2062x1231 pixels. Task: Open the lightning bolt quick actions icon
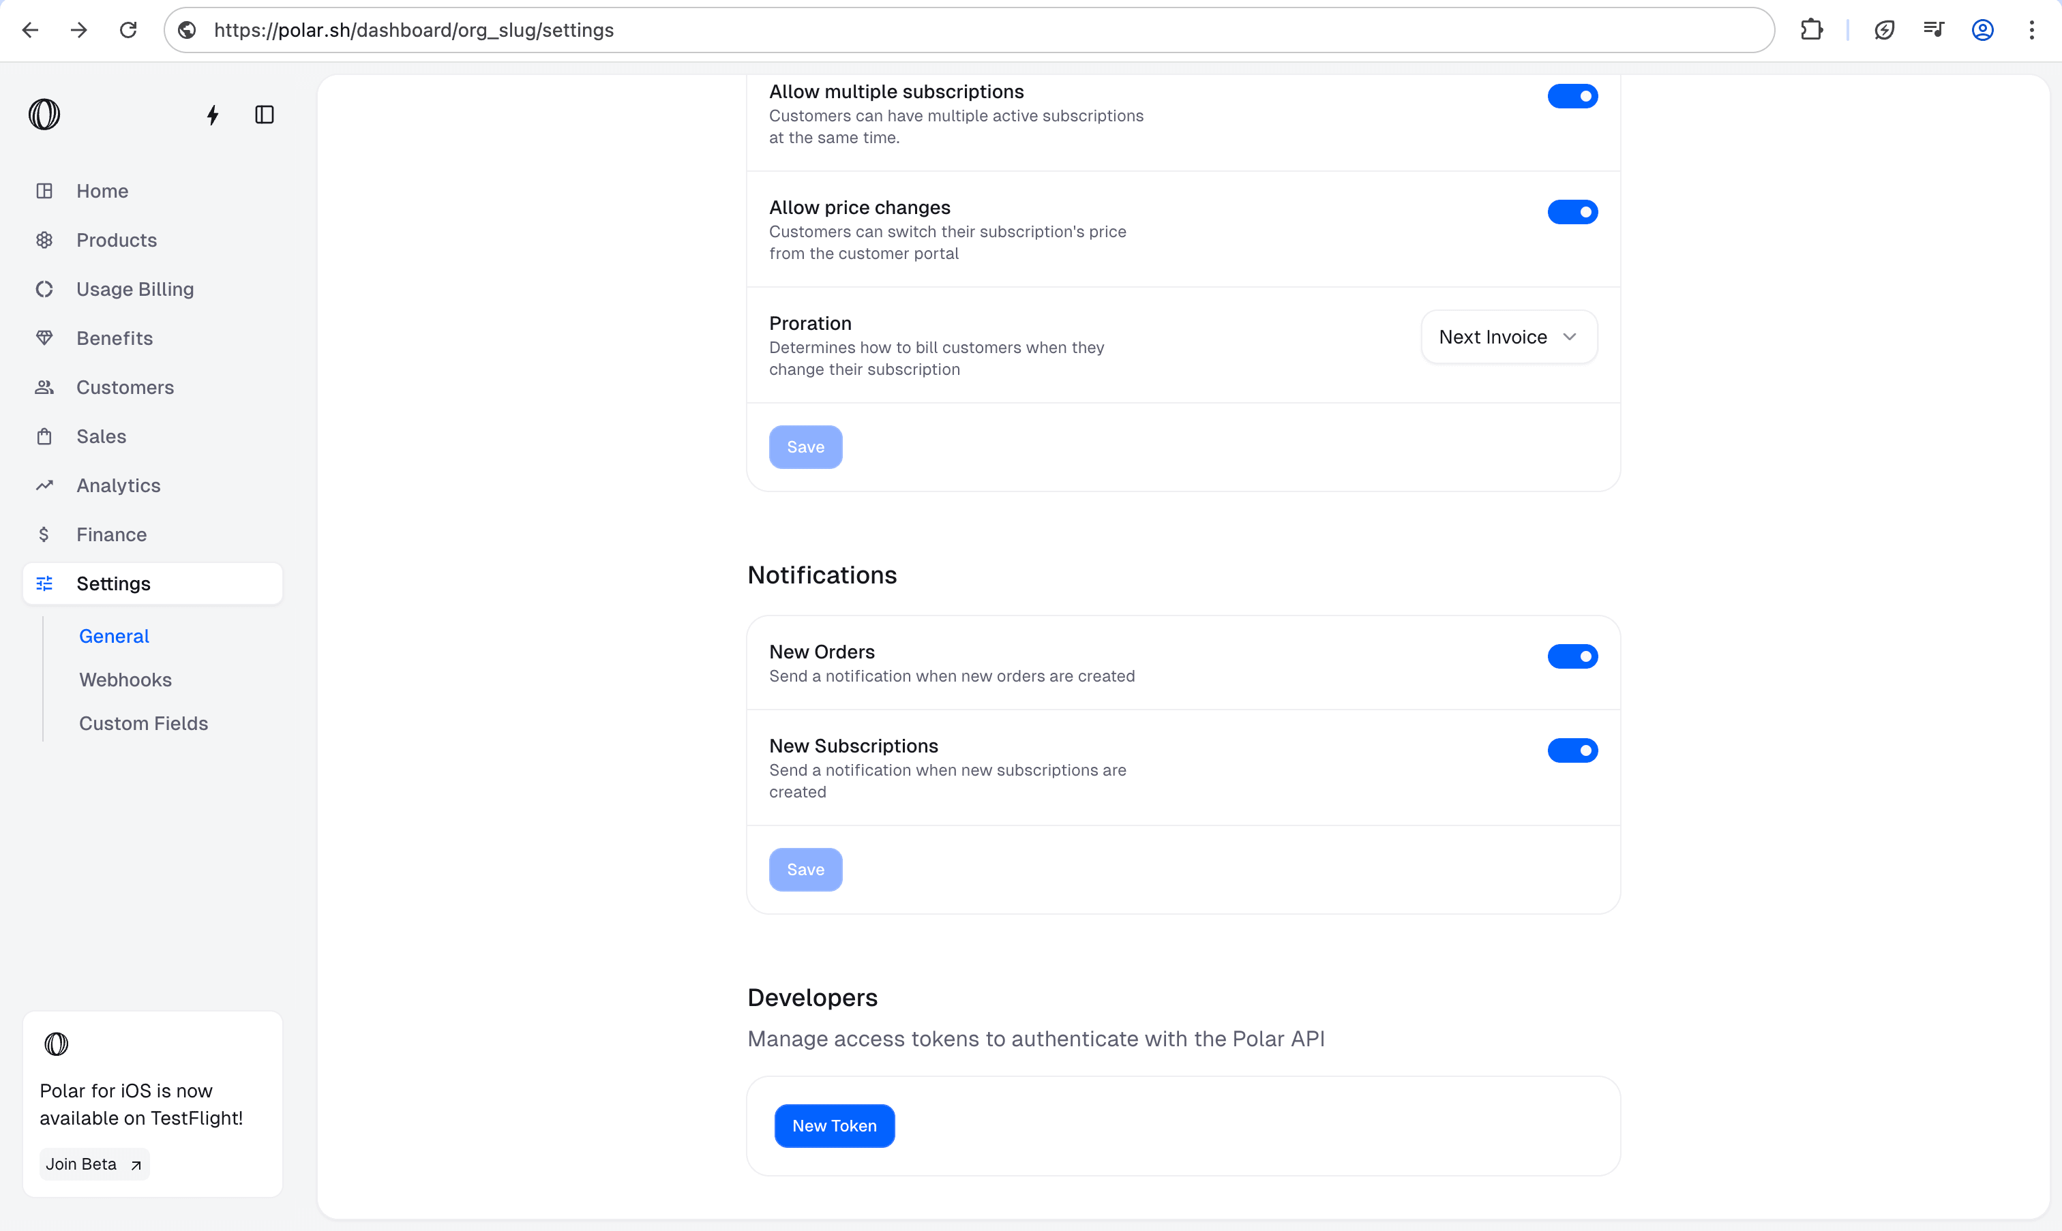pyautogui.click(x=213, y=115)
